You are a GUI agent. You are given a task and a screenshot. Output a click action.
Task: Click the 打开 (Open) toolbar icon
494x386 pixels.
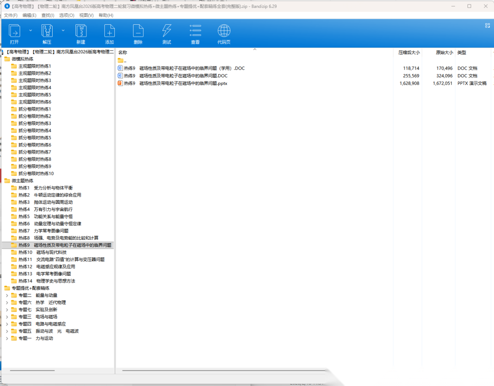(15, 31)
